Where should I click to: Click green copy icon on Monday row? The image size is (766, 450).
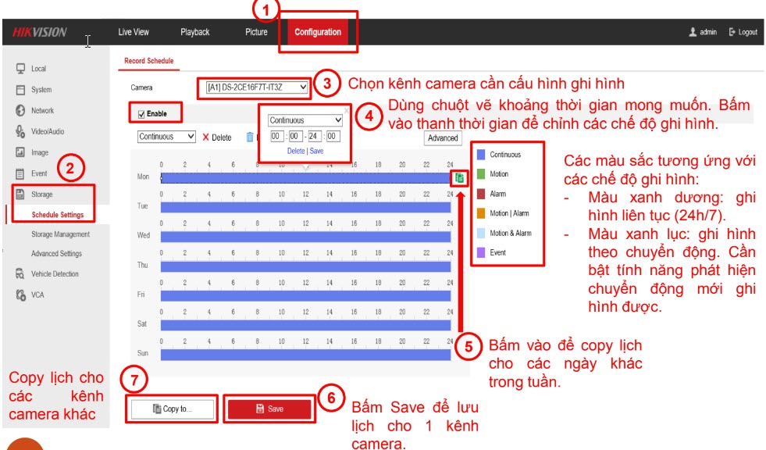(x=460, y=178)
